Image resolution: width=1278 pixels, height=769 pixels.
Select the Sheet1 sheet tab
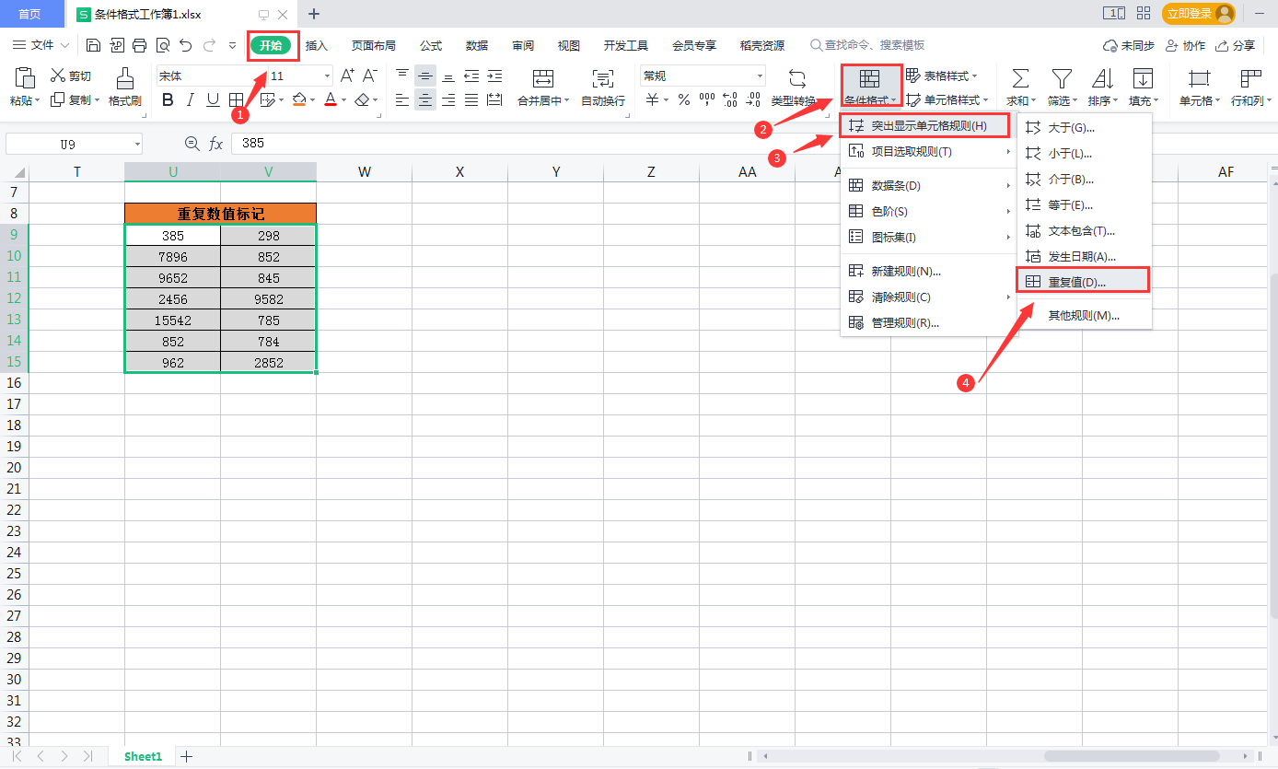point(143,756)
